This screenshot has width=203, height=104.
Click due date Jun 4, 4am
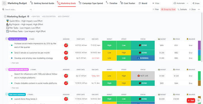point(95,58)
